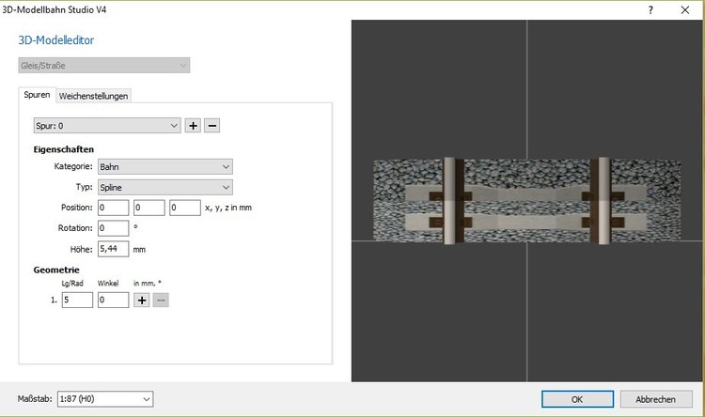
Task: Switch to the Weichenstellungen tab
Action: point(93,96)
